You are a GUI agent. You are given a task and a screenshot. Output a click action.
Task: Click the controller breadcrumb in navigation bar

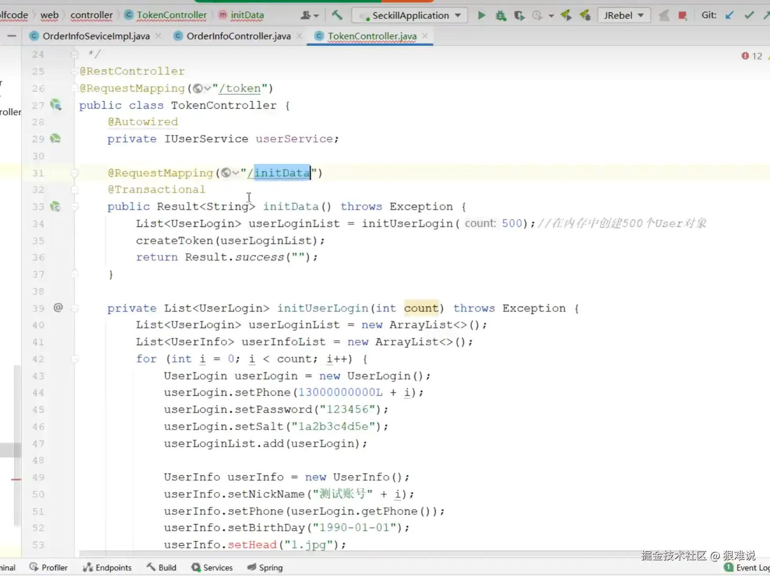[91, 15]
